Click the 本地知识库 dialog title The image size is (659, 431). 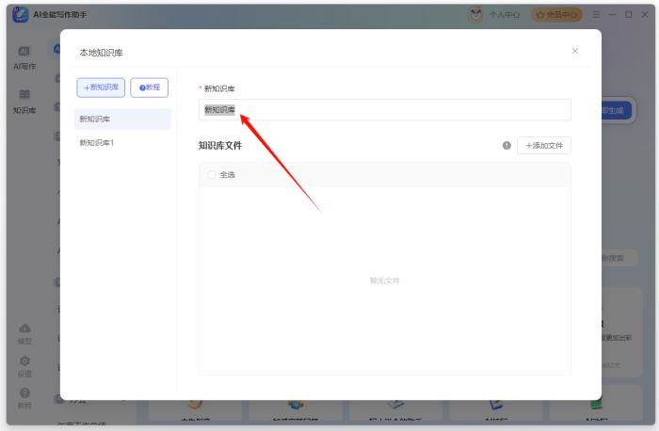pos(102,53)
